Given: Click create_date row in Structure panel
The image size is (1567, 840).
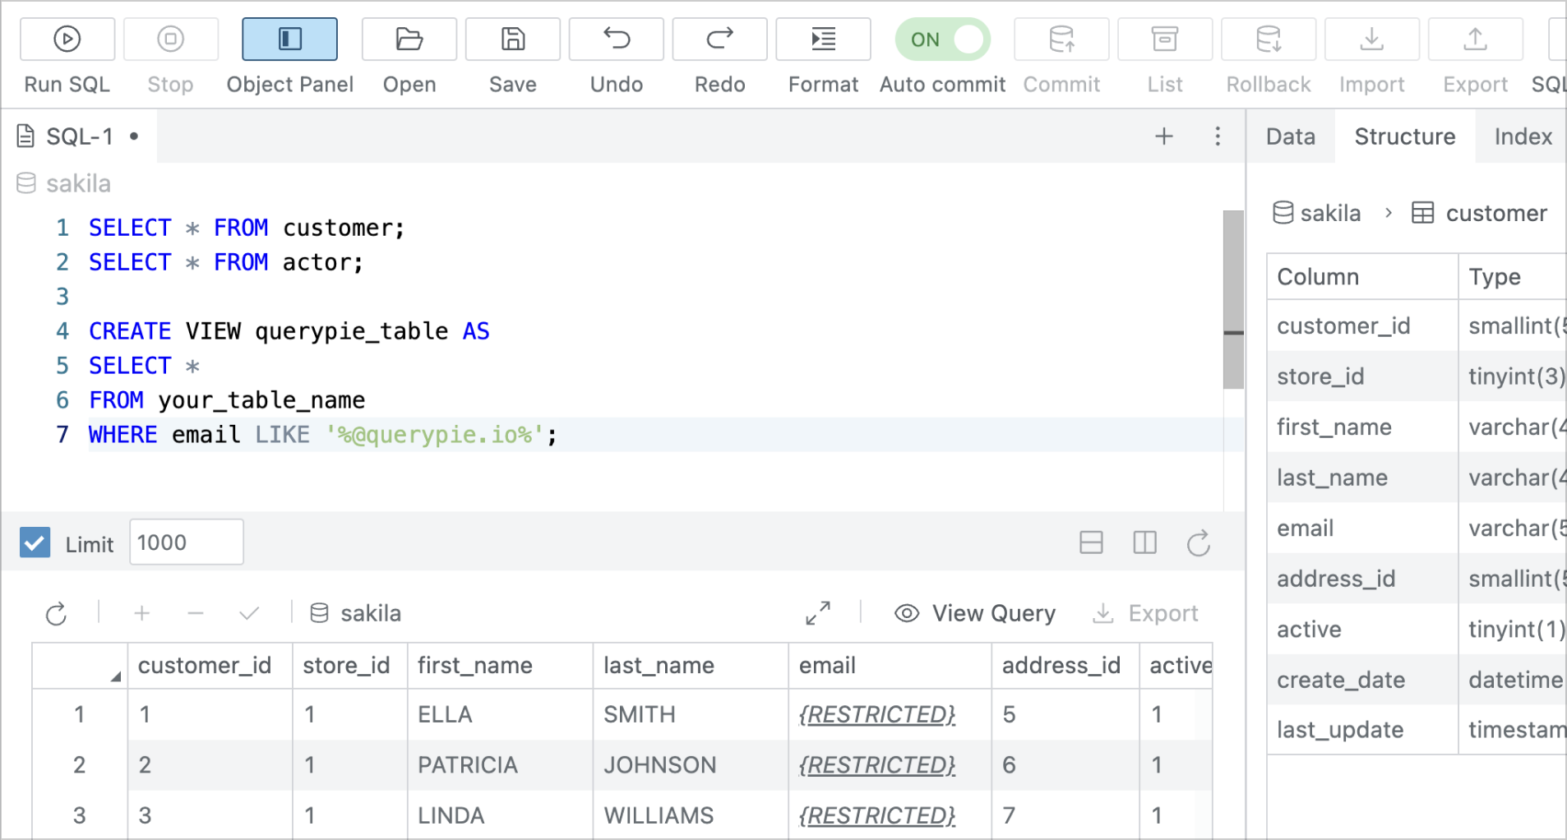Looking at the screenshot, I should 1417,680.
